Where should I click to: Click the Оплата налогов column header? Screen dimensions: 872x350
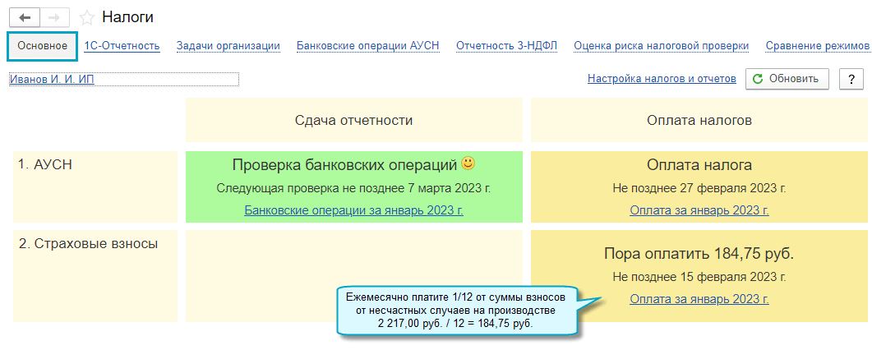coord(699,120)
